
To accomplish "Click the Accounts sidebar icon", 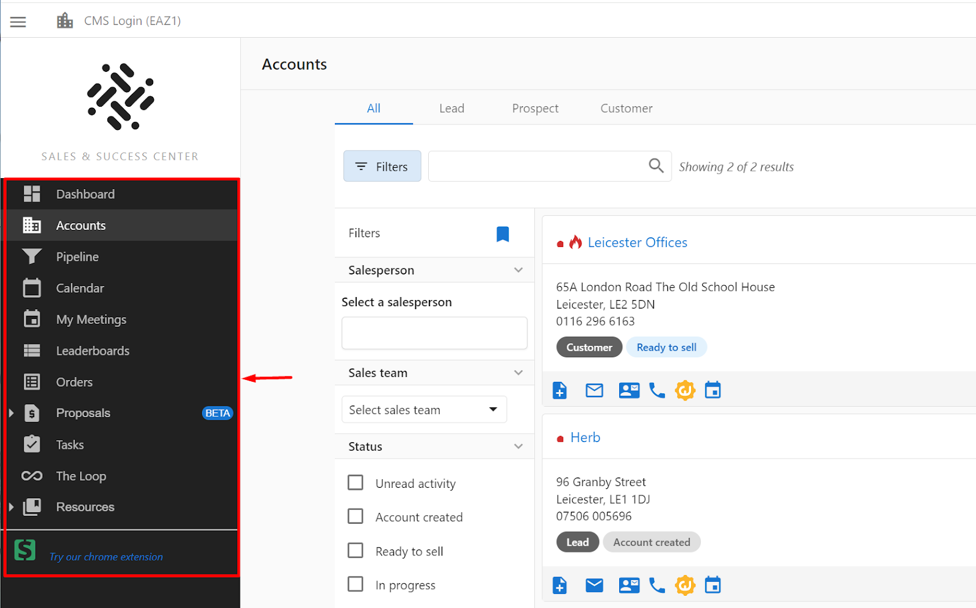I will tap(32, 225).
